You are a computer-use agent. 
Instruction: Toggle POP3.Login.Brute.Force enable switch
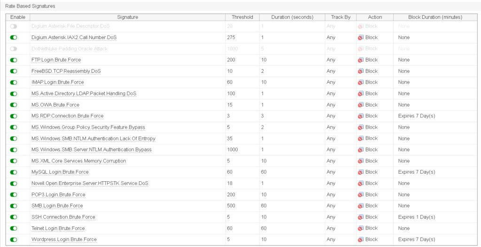pyautogui.click(x=14, y=195)
